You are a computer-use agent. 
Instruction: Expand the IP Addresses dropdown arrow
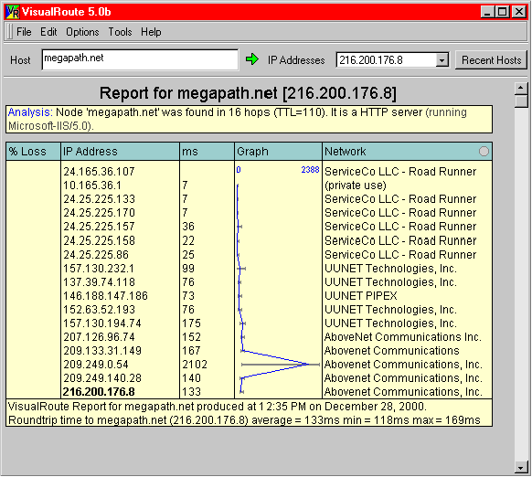coord(442,60)
